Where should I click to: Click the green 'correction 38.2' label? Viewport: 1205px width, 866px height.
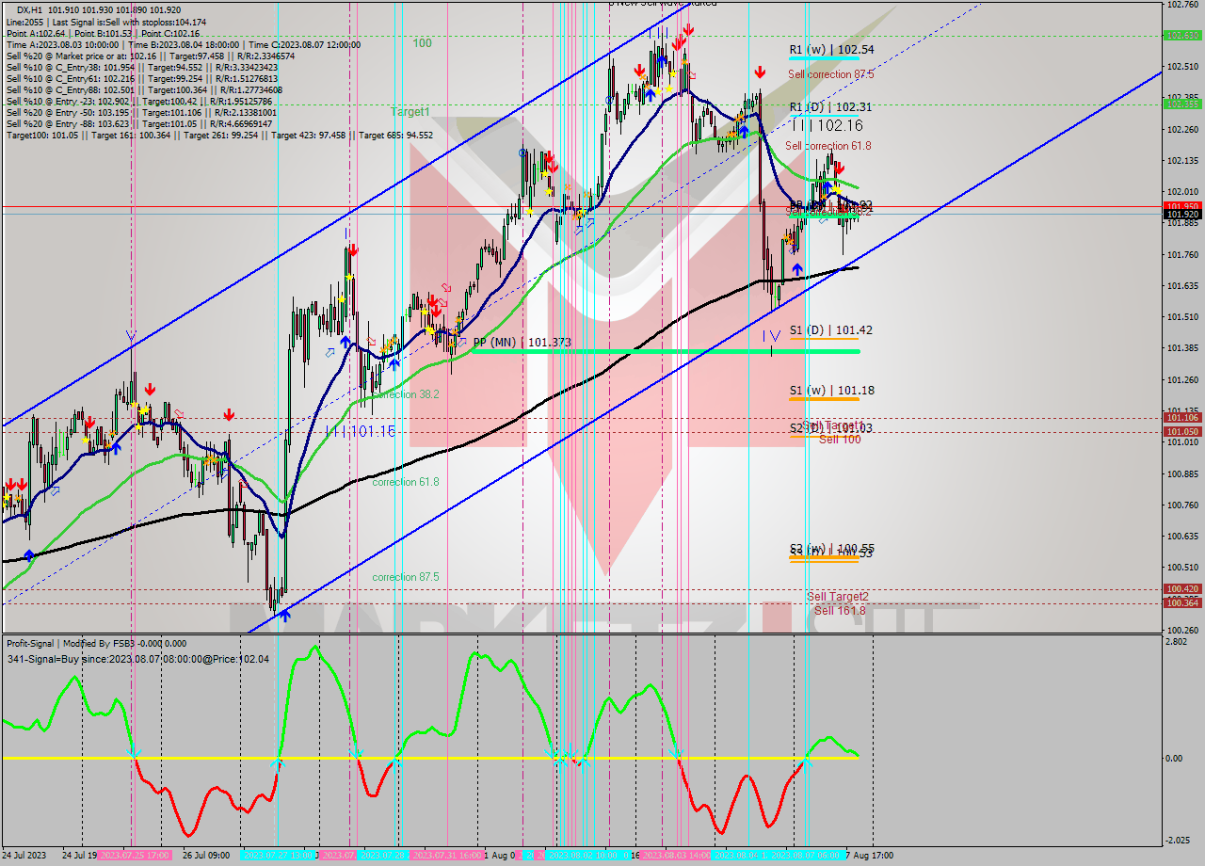[x=405, y=394]
